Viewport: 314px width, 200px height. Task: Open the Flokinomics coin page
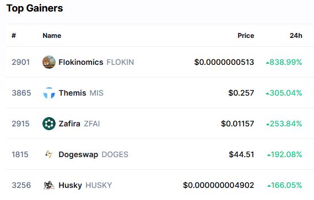[81, 62]
